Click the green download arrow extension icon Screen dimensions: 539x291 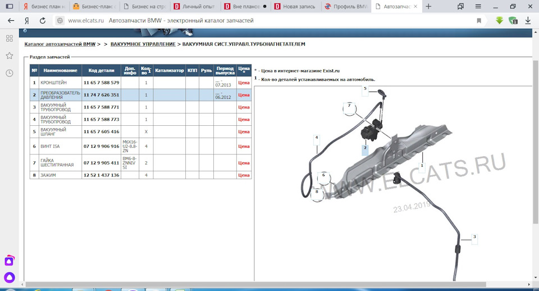[500, 21]
